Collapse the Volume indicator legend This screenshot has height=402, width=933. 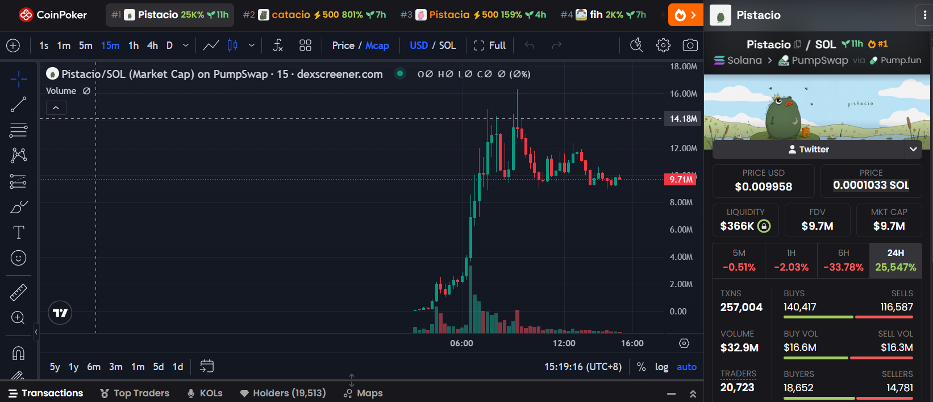pos(56,107)
